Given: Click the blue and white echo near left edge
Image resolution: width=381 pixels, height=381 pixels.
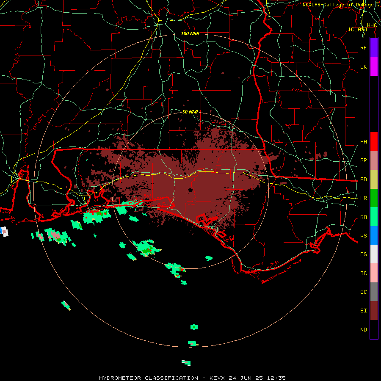Looking at the screenshot, I should pyautogui.click(x=4, y=232).
